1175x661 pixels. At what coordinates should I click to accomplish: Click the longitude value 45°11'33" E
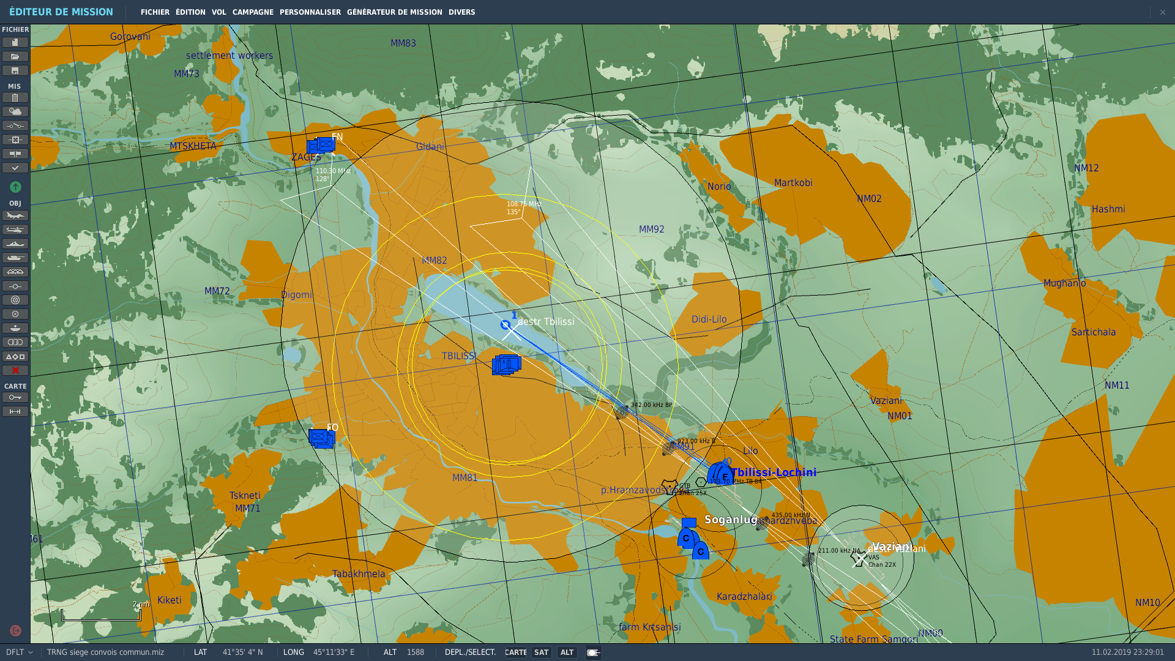[334, 652]
